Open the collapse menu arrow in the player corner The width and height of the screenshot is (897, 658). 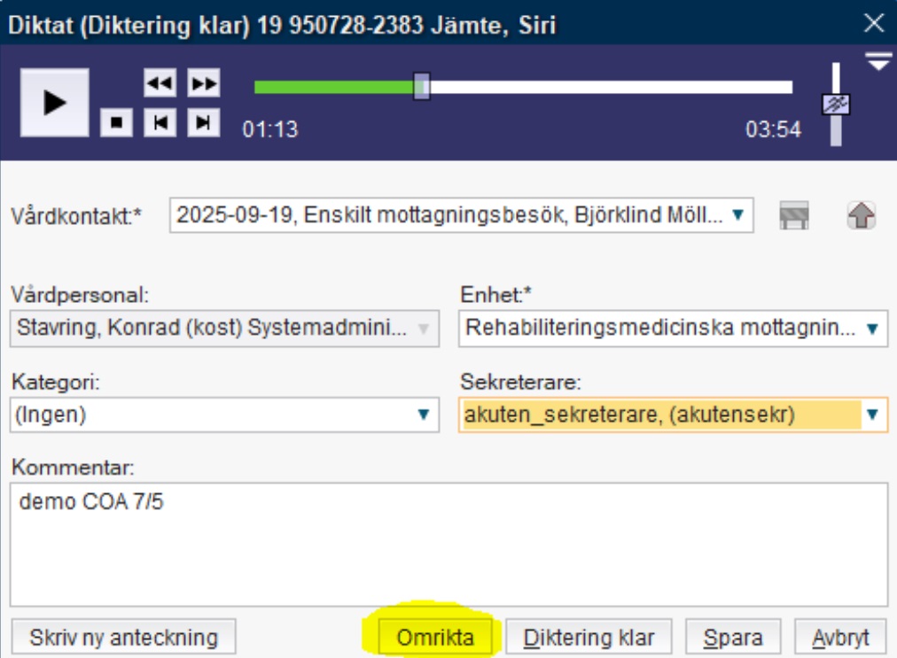[x=878, y=60]
